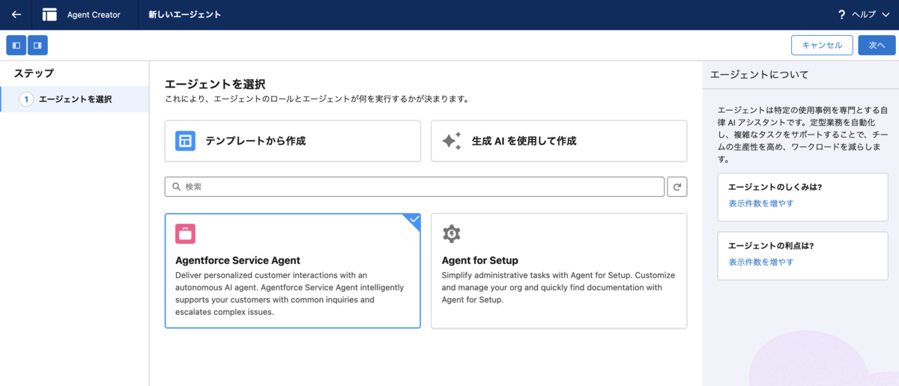
Task: Select the Agent for Setup card
Action: (x=559, y=271)
